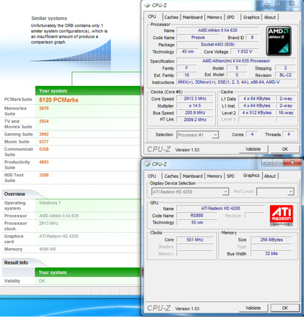Viewport: 304px width, 317px height.
Task: Switch to Mainboard tab in lower CPU-Z window
Action: point(192,176)
